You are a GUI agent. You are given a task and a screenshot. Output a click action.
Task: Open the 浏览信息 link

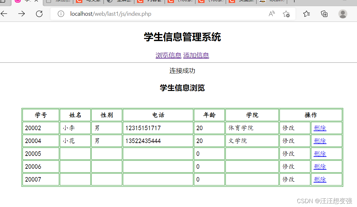pyautogui.click(x=168, y=55)
